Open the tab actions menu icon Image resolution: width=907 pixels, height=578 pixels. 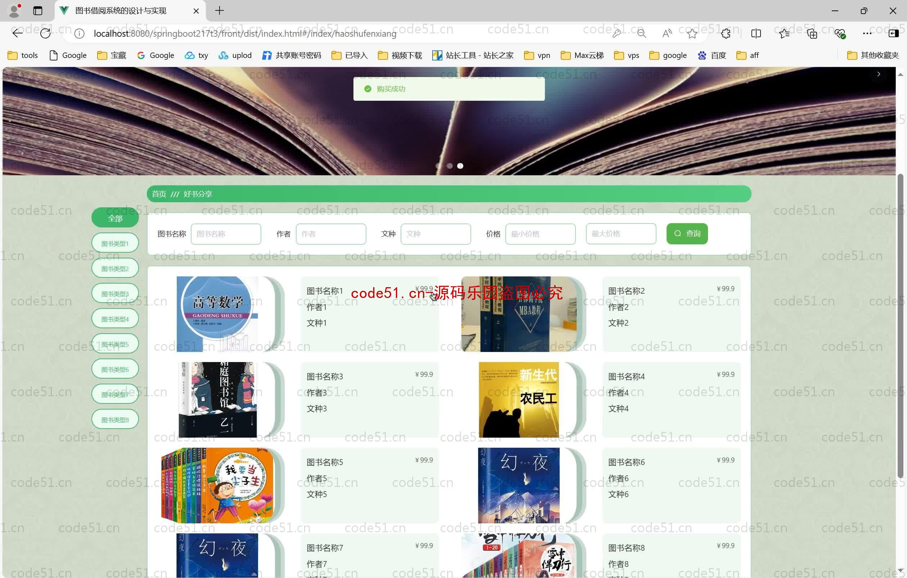(38, 10)
